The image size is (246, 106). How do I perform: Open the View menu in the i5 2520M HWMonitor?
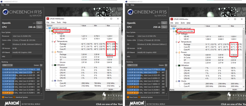click(53, 23)
